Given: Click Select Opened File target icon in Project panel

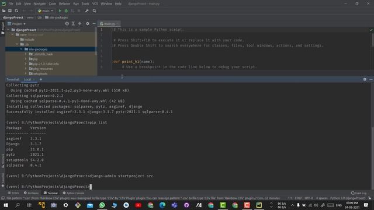Looking at the screenshot, I should pyautogui.click(x=67, y=23).
